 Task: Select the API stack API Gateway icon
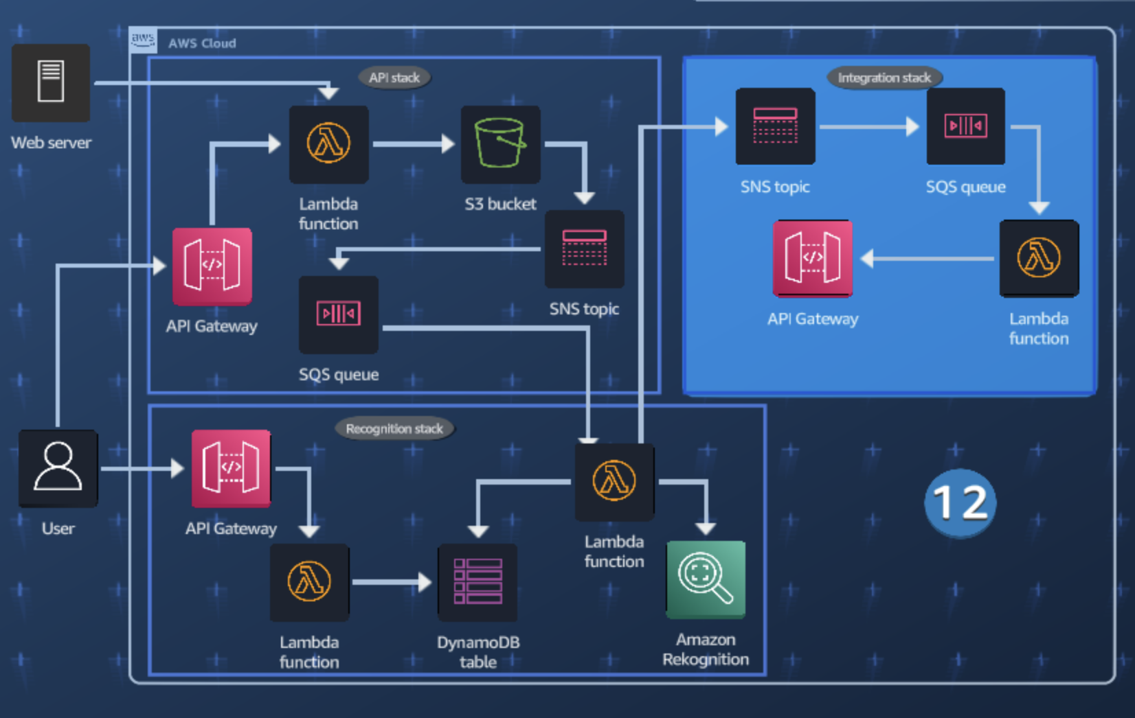[212, 266]
